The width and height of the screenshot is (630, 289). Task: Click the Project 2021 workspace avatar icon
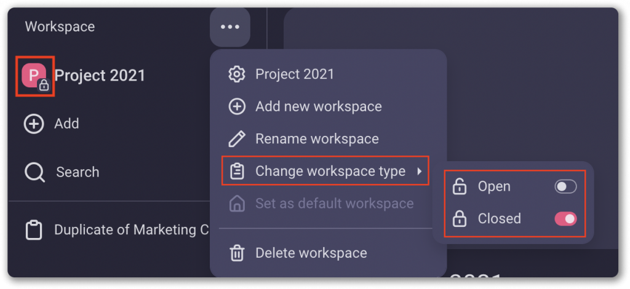point(34,76)
